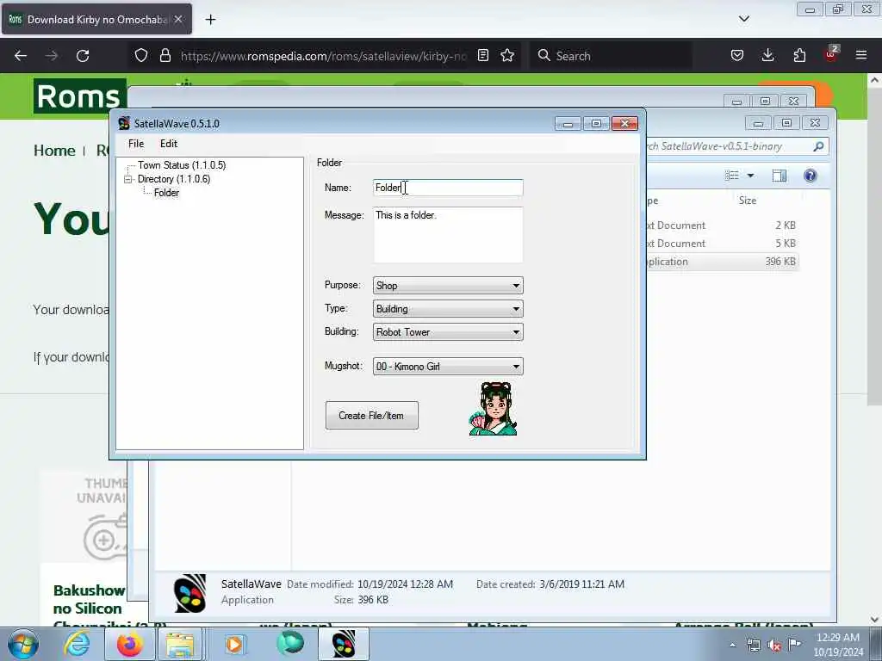
Task: Click the Roms logo on the website
Action: [x=79, y=96]
